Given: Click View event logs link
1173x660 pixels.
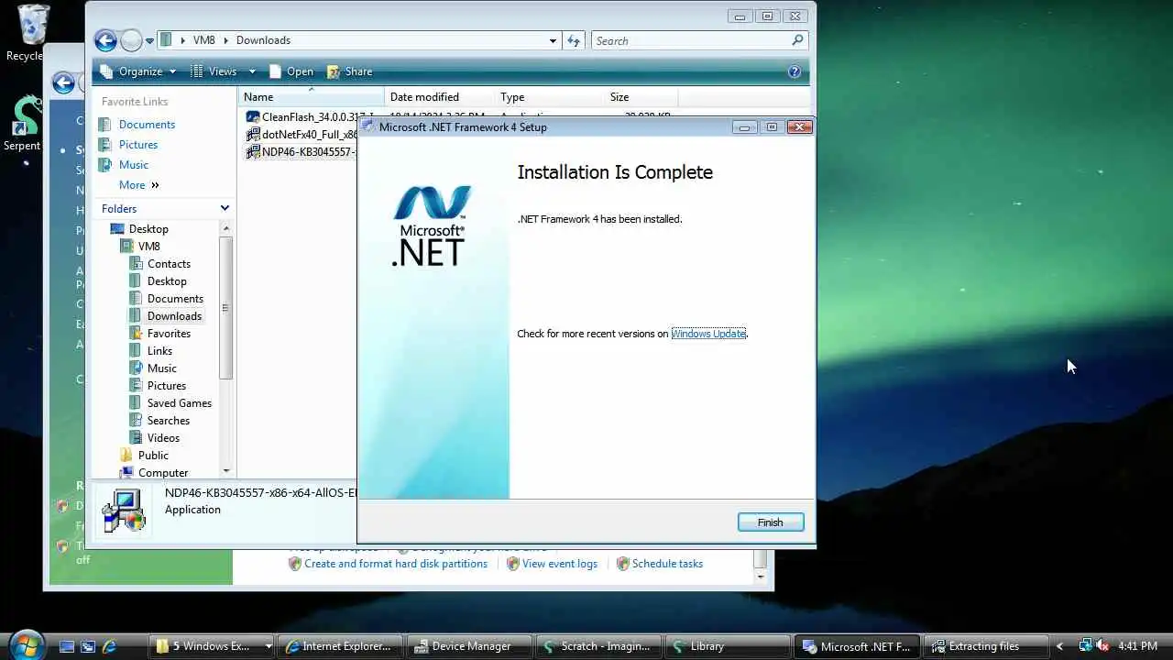Looking at the screenshot, I should click(x=560, y=564).
